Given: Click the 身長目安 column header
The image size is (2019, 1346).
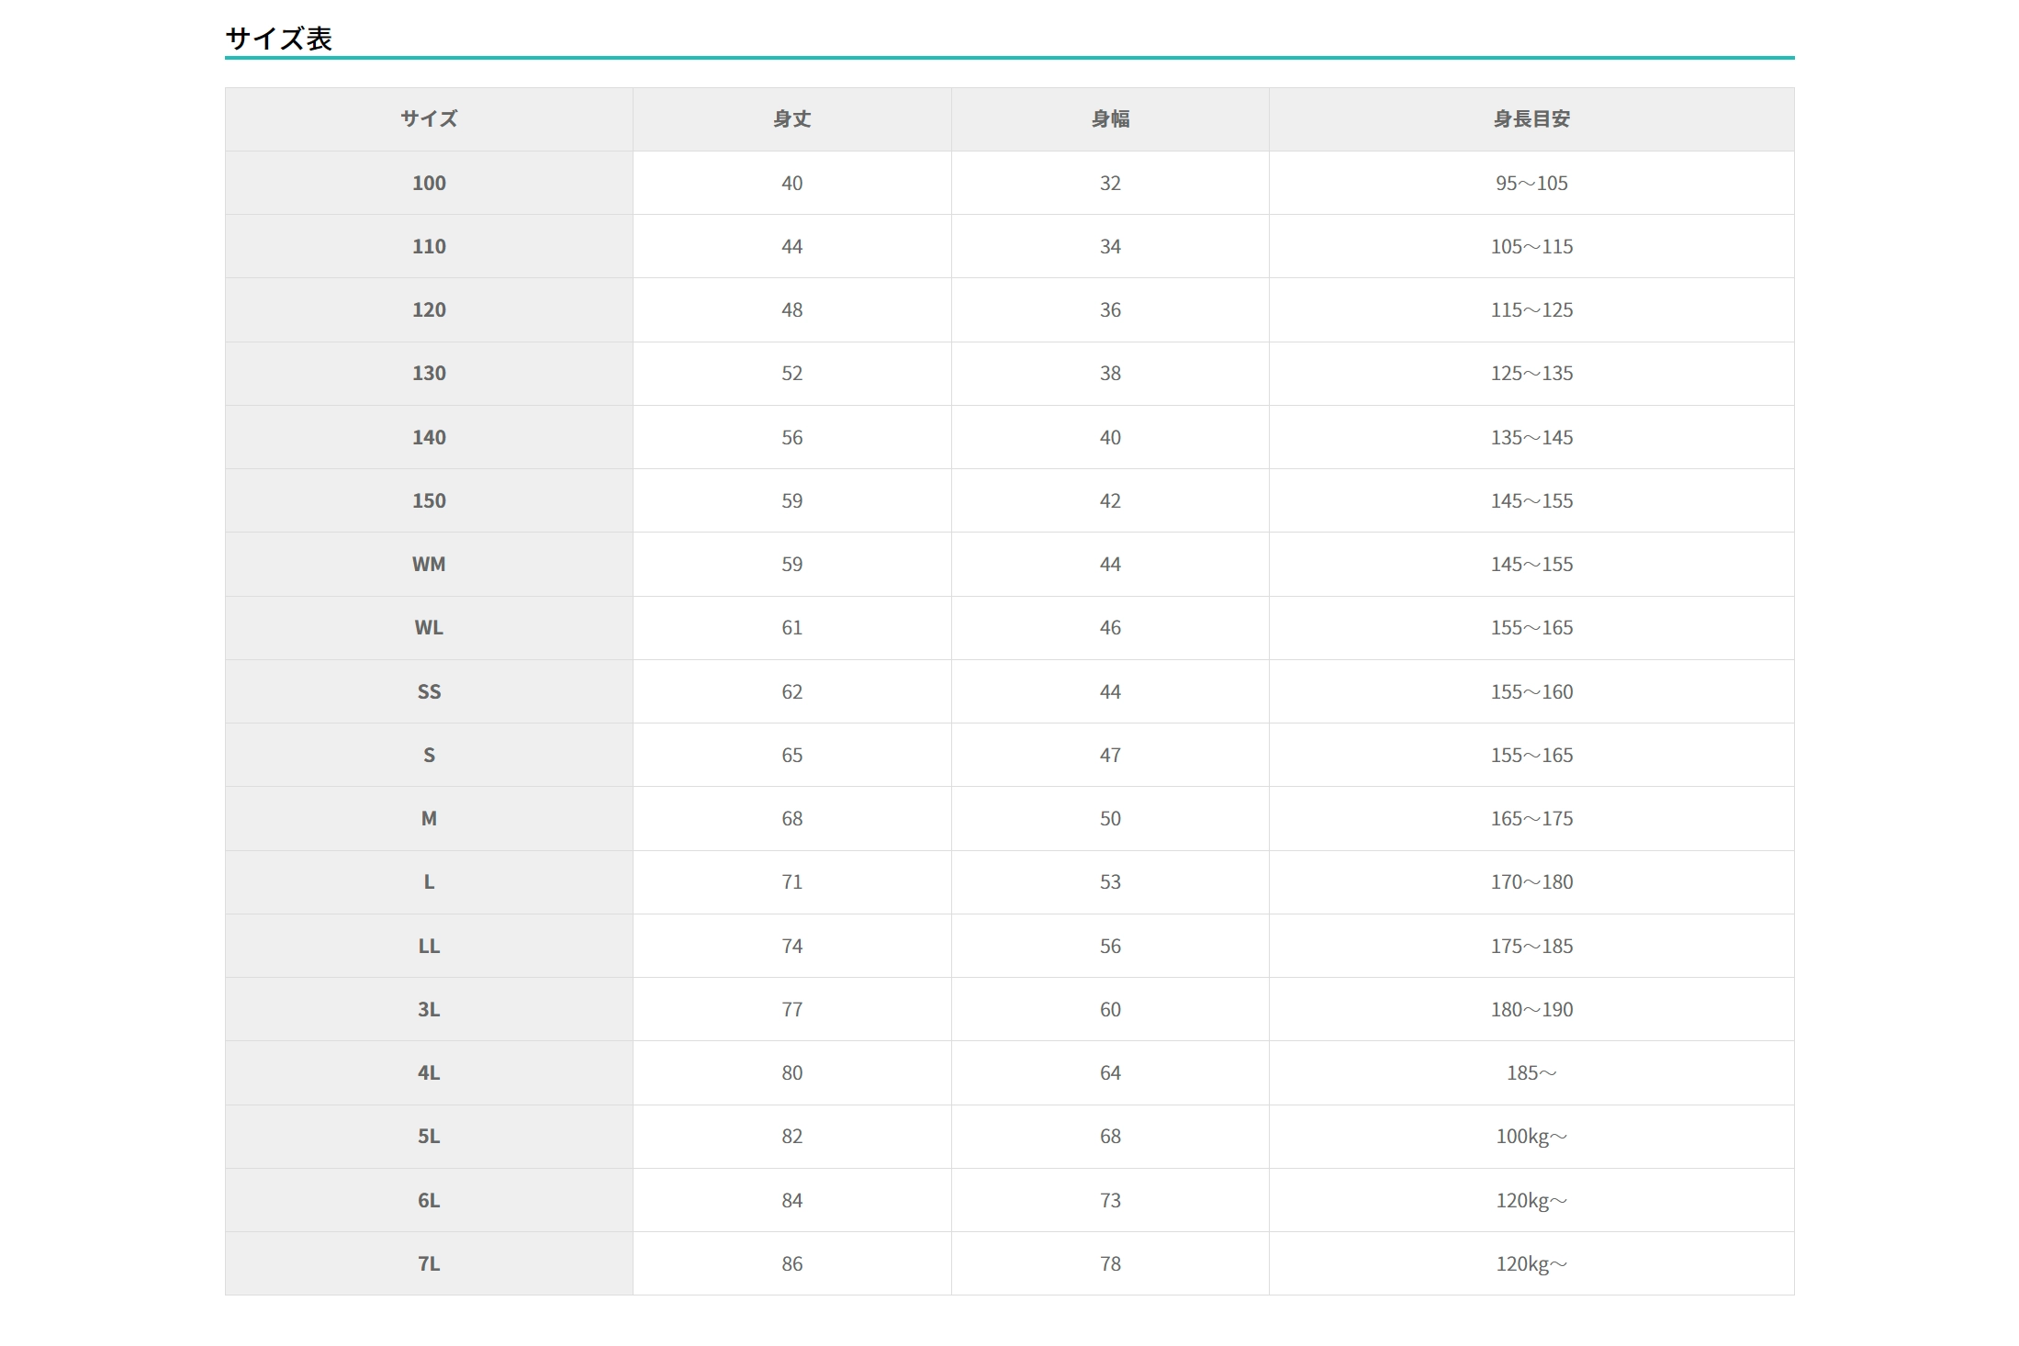Looking at the screenshot, I should 1531,119.
